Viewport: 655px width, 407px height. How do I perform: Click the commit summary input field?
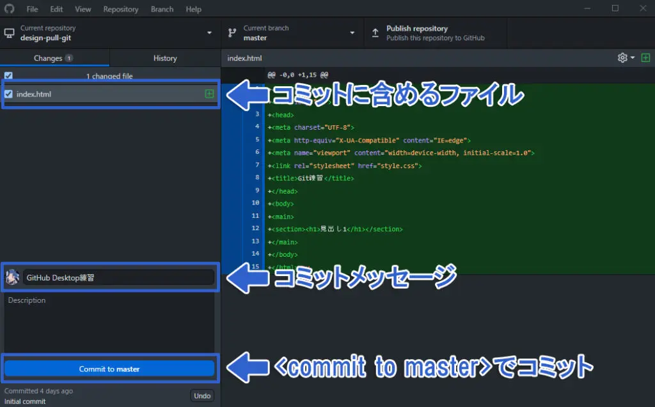point(118,278)
